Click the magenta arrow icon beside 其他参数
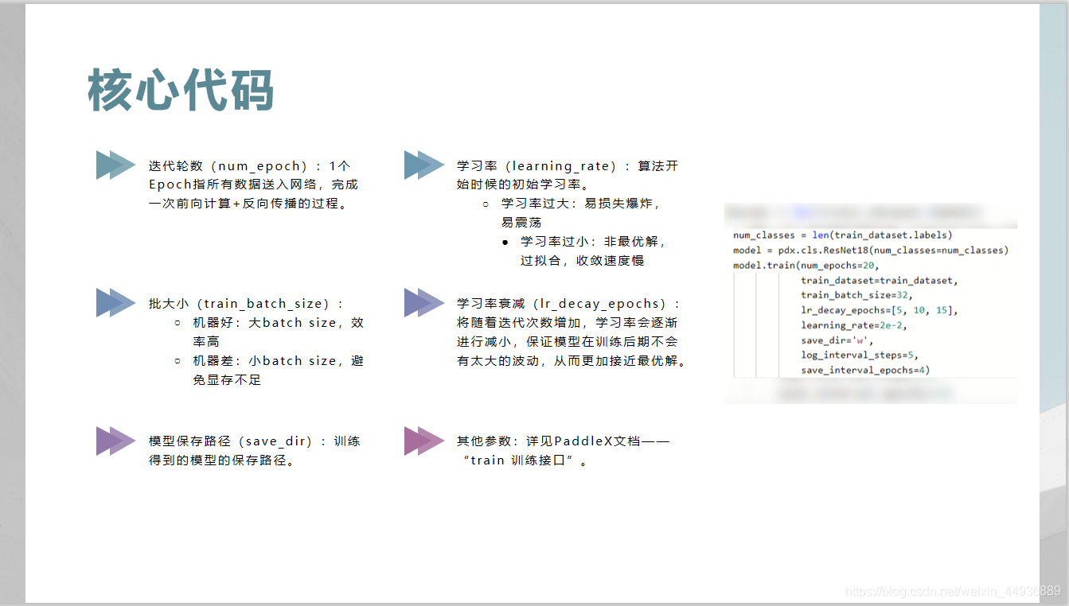 click(424, 441)
